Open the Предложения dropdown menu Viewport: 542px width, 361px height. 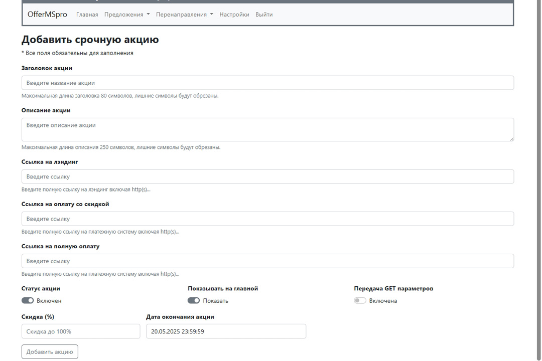click(127, 15)
